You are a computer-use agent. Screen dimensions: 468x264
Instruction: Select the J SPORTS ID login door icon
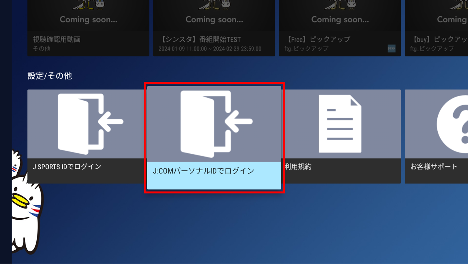coord(90,124)
